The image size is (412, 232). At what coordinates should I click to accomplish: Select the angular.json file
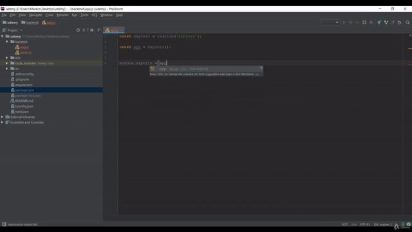tap(22, 85)
